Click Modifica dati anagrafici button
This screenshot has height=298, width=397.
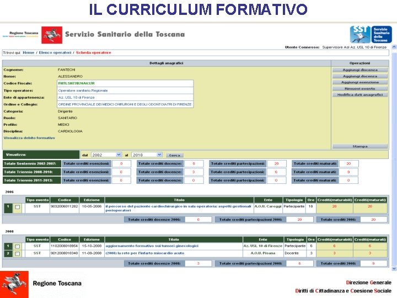tap(360, 95)
